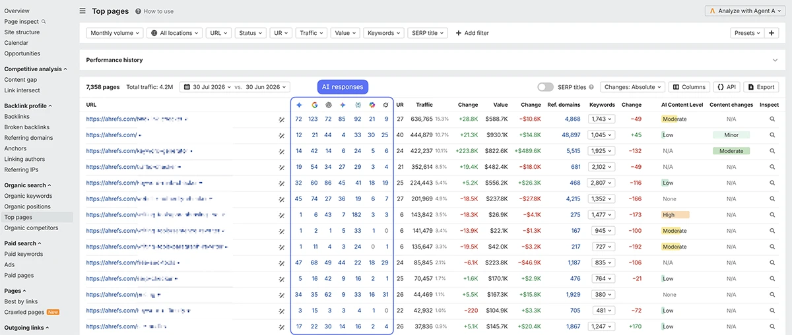Toggle the SERP titles switch
Image resolution: width=792 pixels, height=335 pixels.
point(545,87)
